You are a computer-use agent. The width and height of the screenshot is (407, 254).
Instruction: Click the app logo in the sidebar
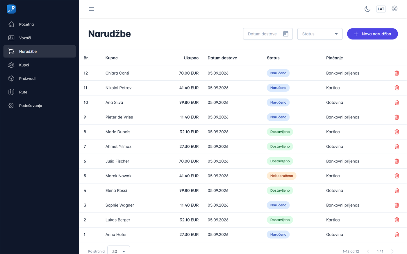(11, 9)
